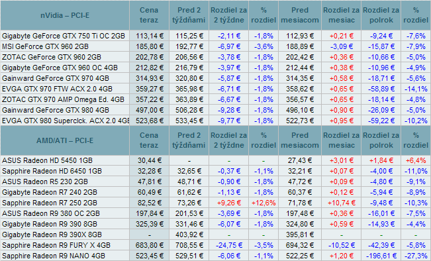The width and height of the screenshot is (431, 261).
Task: Select the Sapphire Radeon R9 FURY X 4GB row
Action: pyautogui.click(x=216, y=245)
